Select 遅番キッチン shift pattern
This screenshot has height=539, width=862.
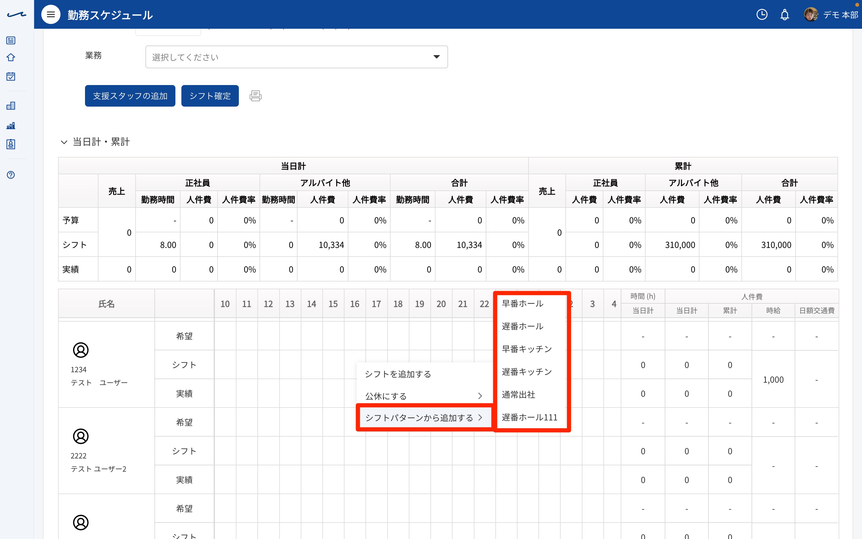pyautogui.click(x=531, y=372)
